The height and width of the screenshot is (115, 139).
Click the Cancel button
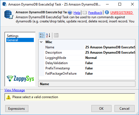point(124,109)
